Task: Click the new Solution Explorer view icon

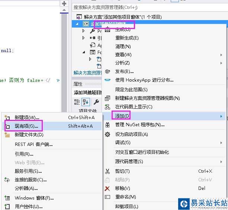Action: 107,98
